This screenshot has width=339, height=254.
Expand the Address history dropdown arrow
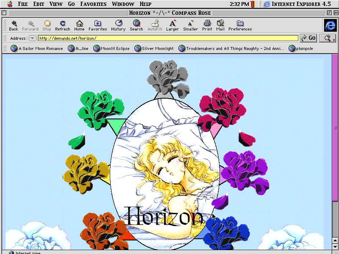32,38
